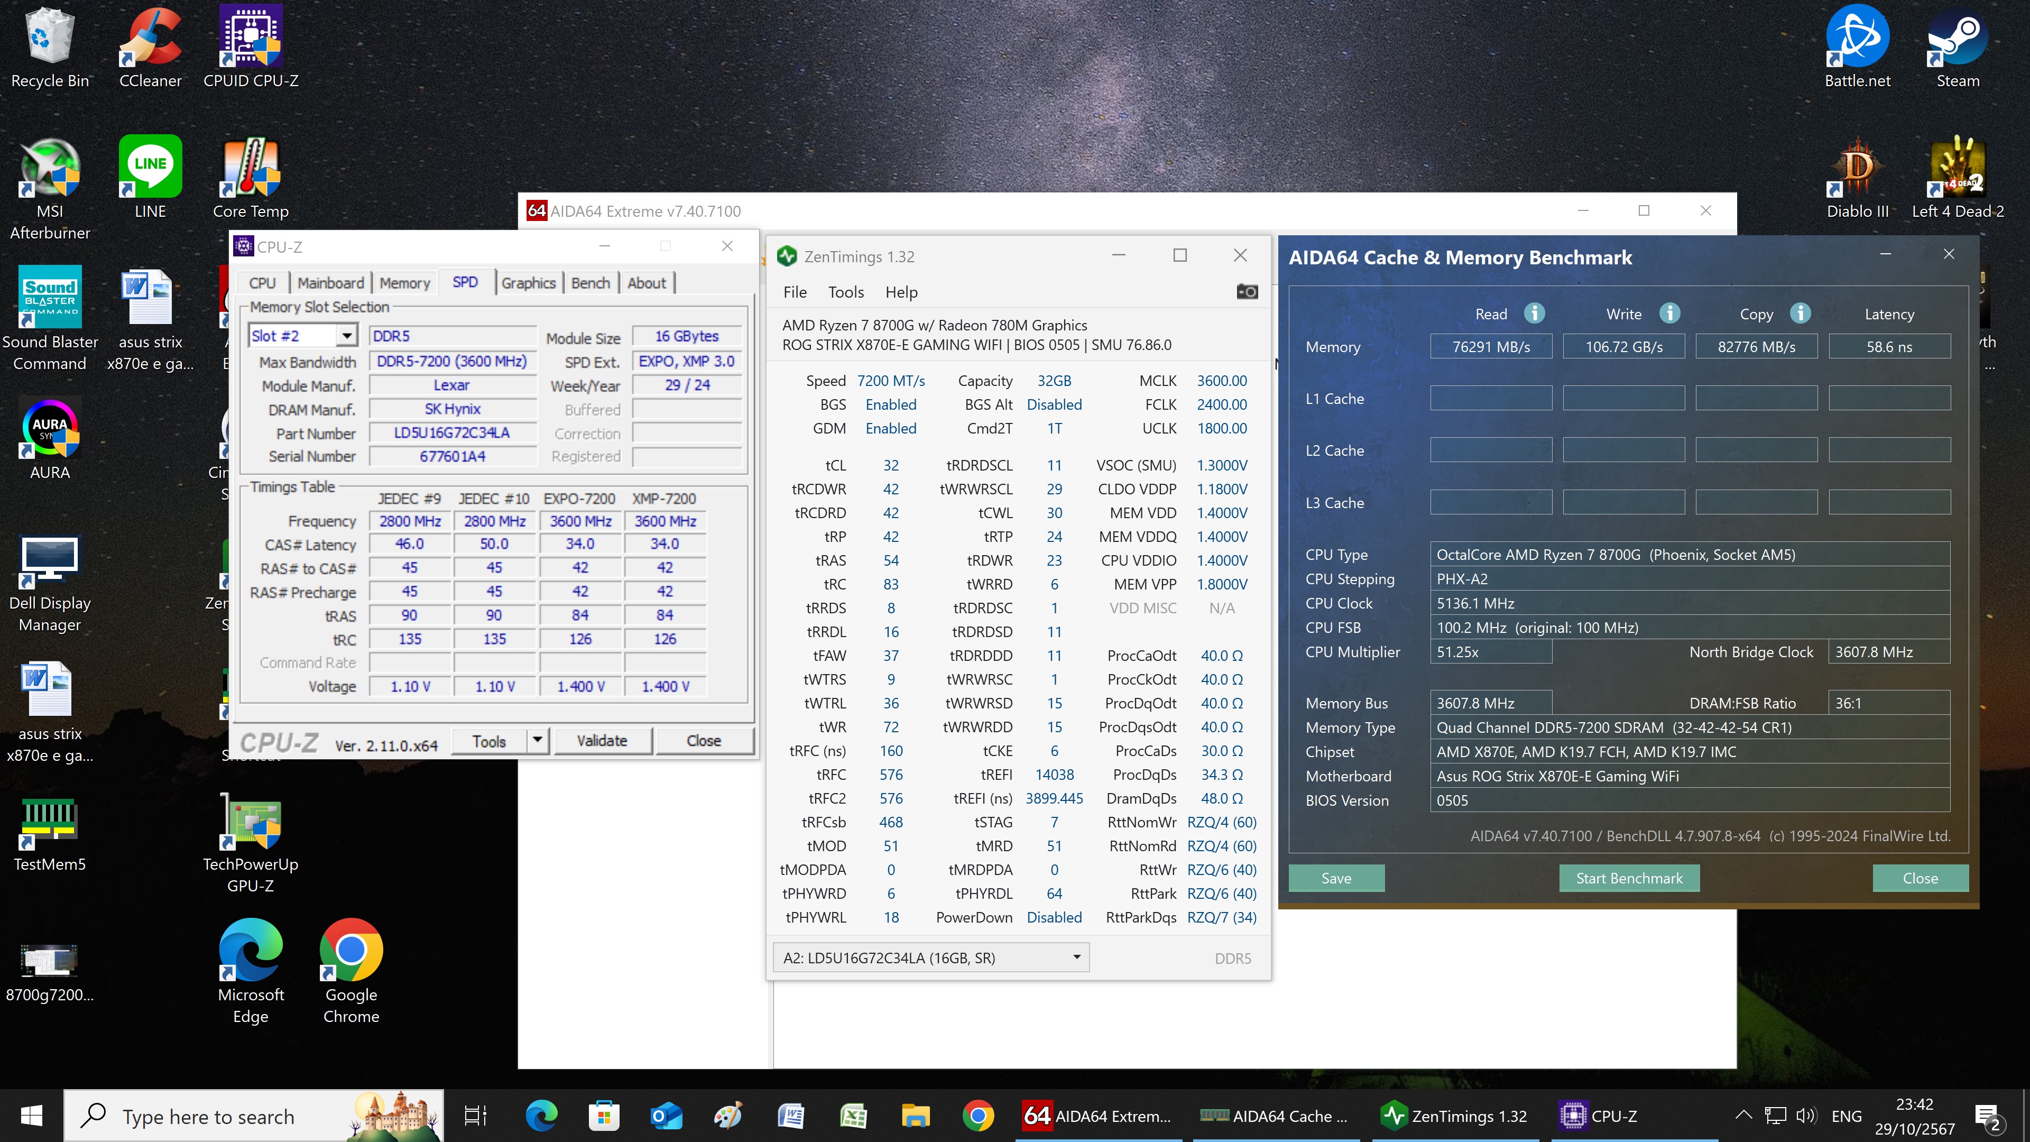Open the Tools menu in ZenTimings

(x=846, y=292)
